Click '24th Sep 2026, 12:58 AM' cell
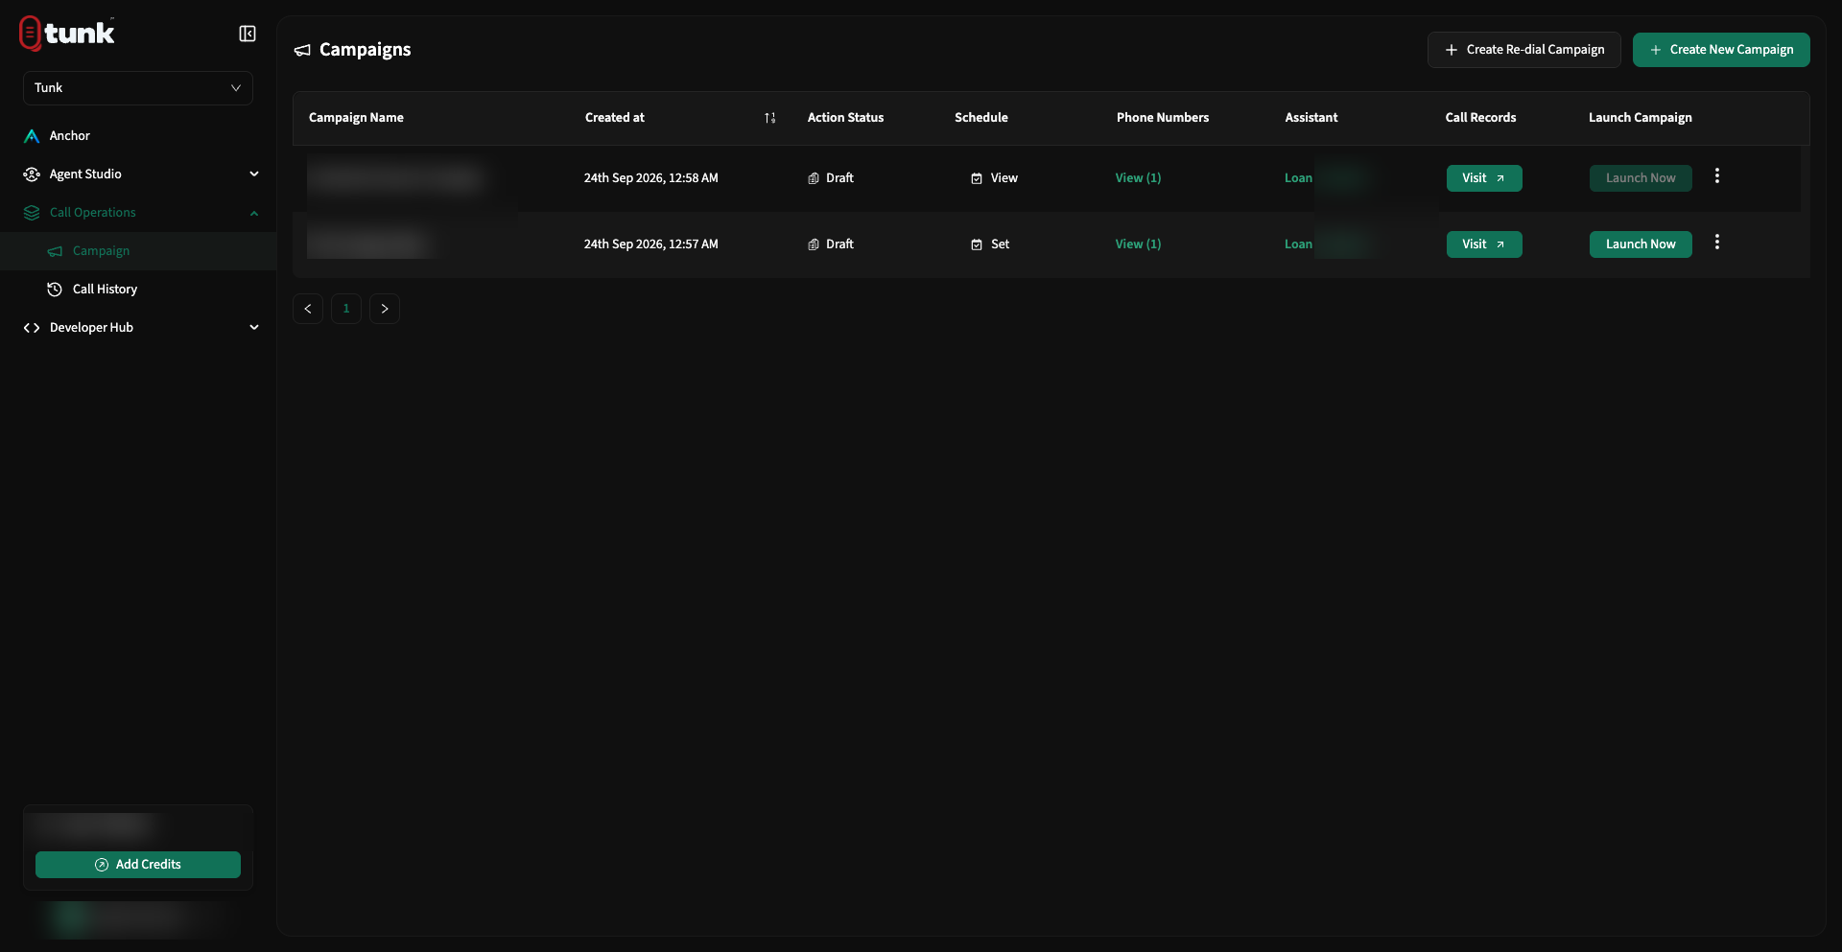 pos(650,178)
